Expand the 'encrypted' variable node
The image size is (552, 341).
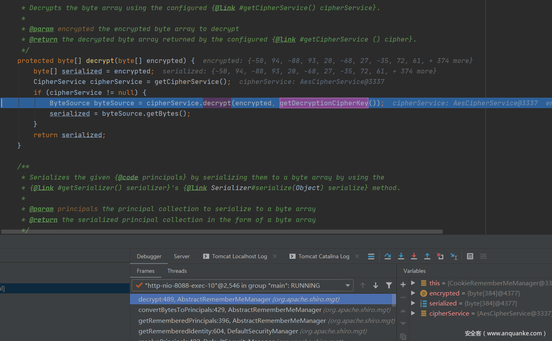click(x=413, y=293)
